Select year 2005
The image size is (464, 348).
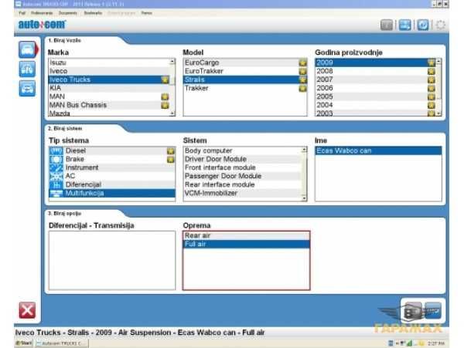click(x=376, y=96)
